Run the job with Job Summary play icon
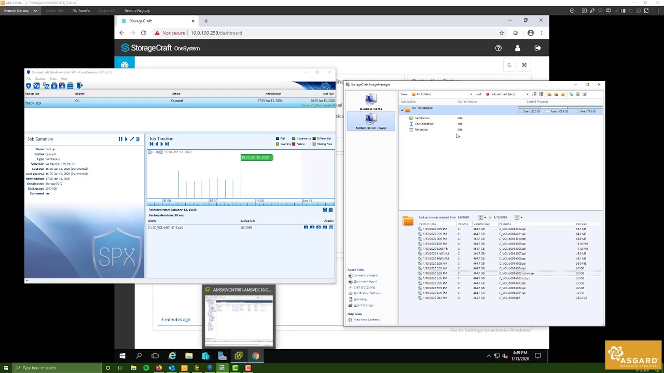The image size is (664, 373). point(126,139)
